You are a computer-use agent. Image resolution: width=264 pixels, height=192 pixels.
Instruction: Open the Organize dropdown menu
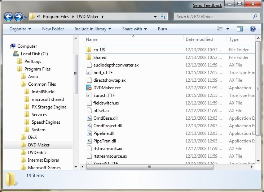pyautogui.click(x=20, y=29)
